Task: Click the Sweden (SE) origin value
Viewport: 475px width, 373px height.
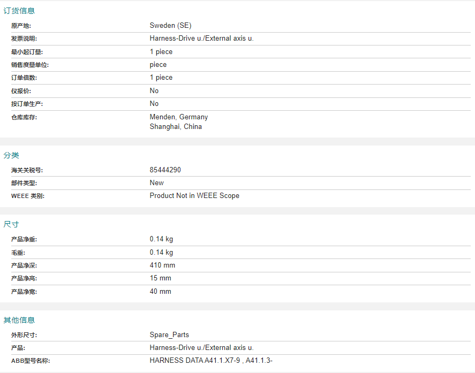Action: click(x=170, y=26)
